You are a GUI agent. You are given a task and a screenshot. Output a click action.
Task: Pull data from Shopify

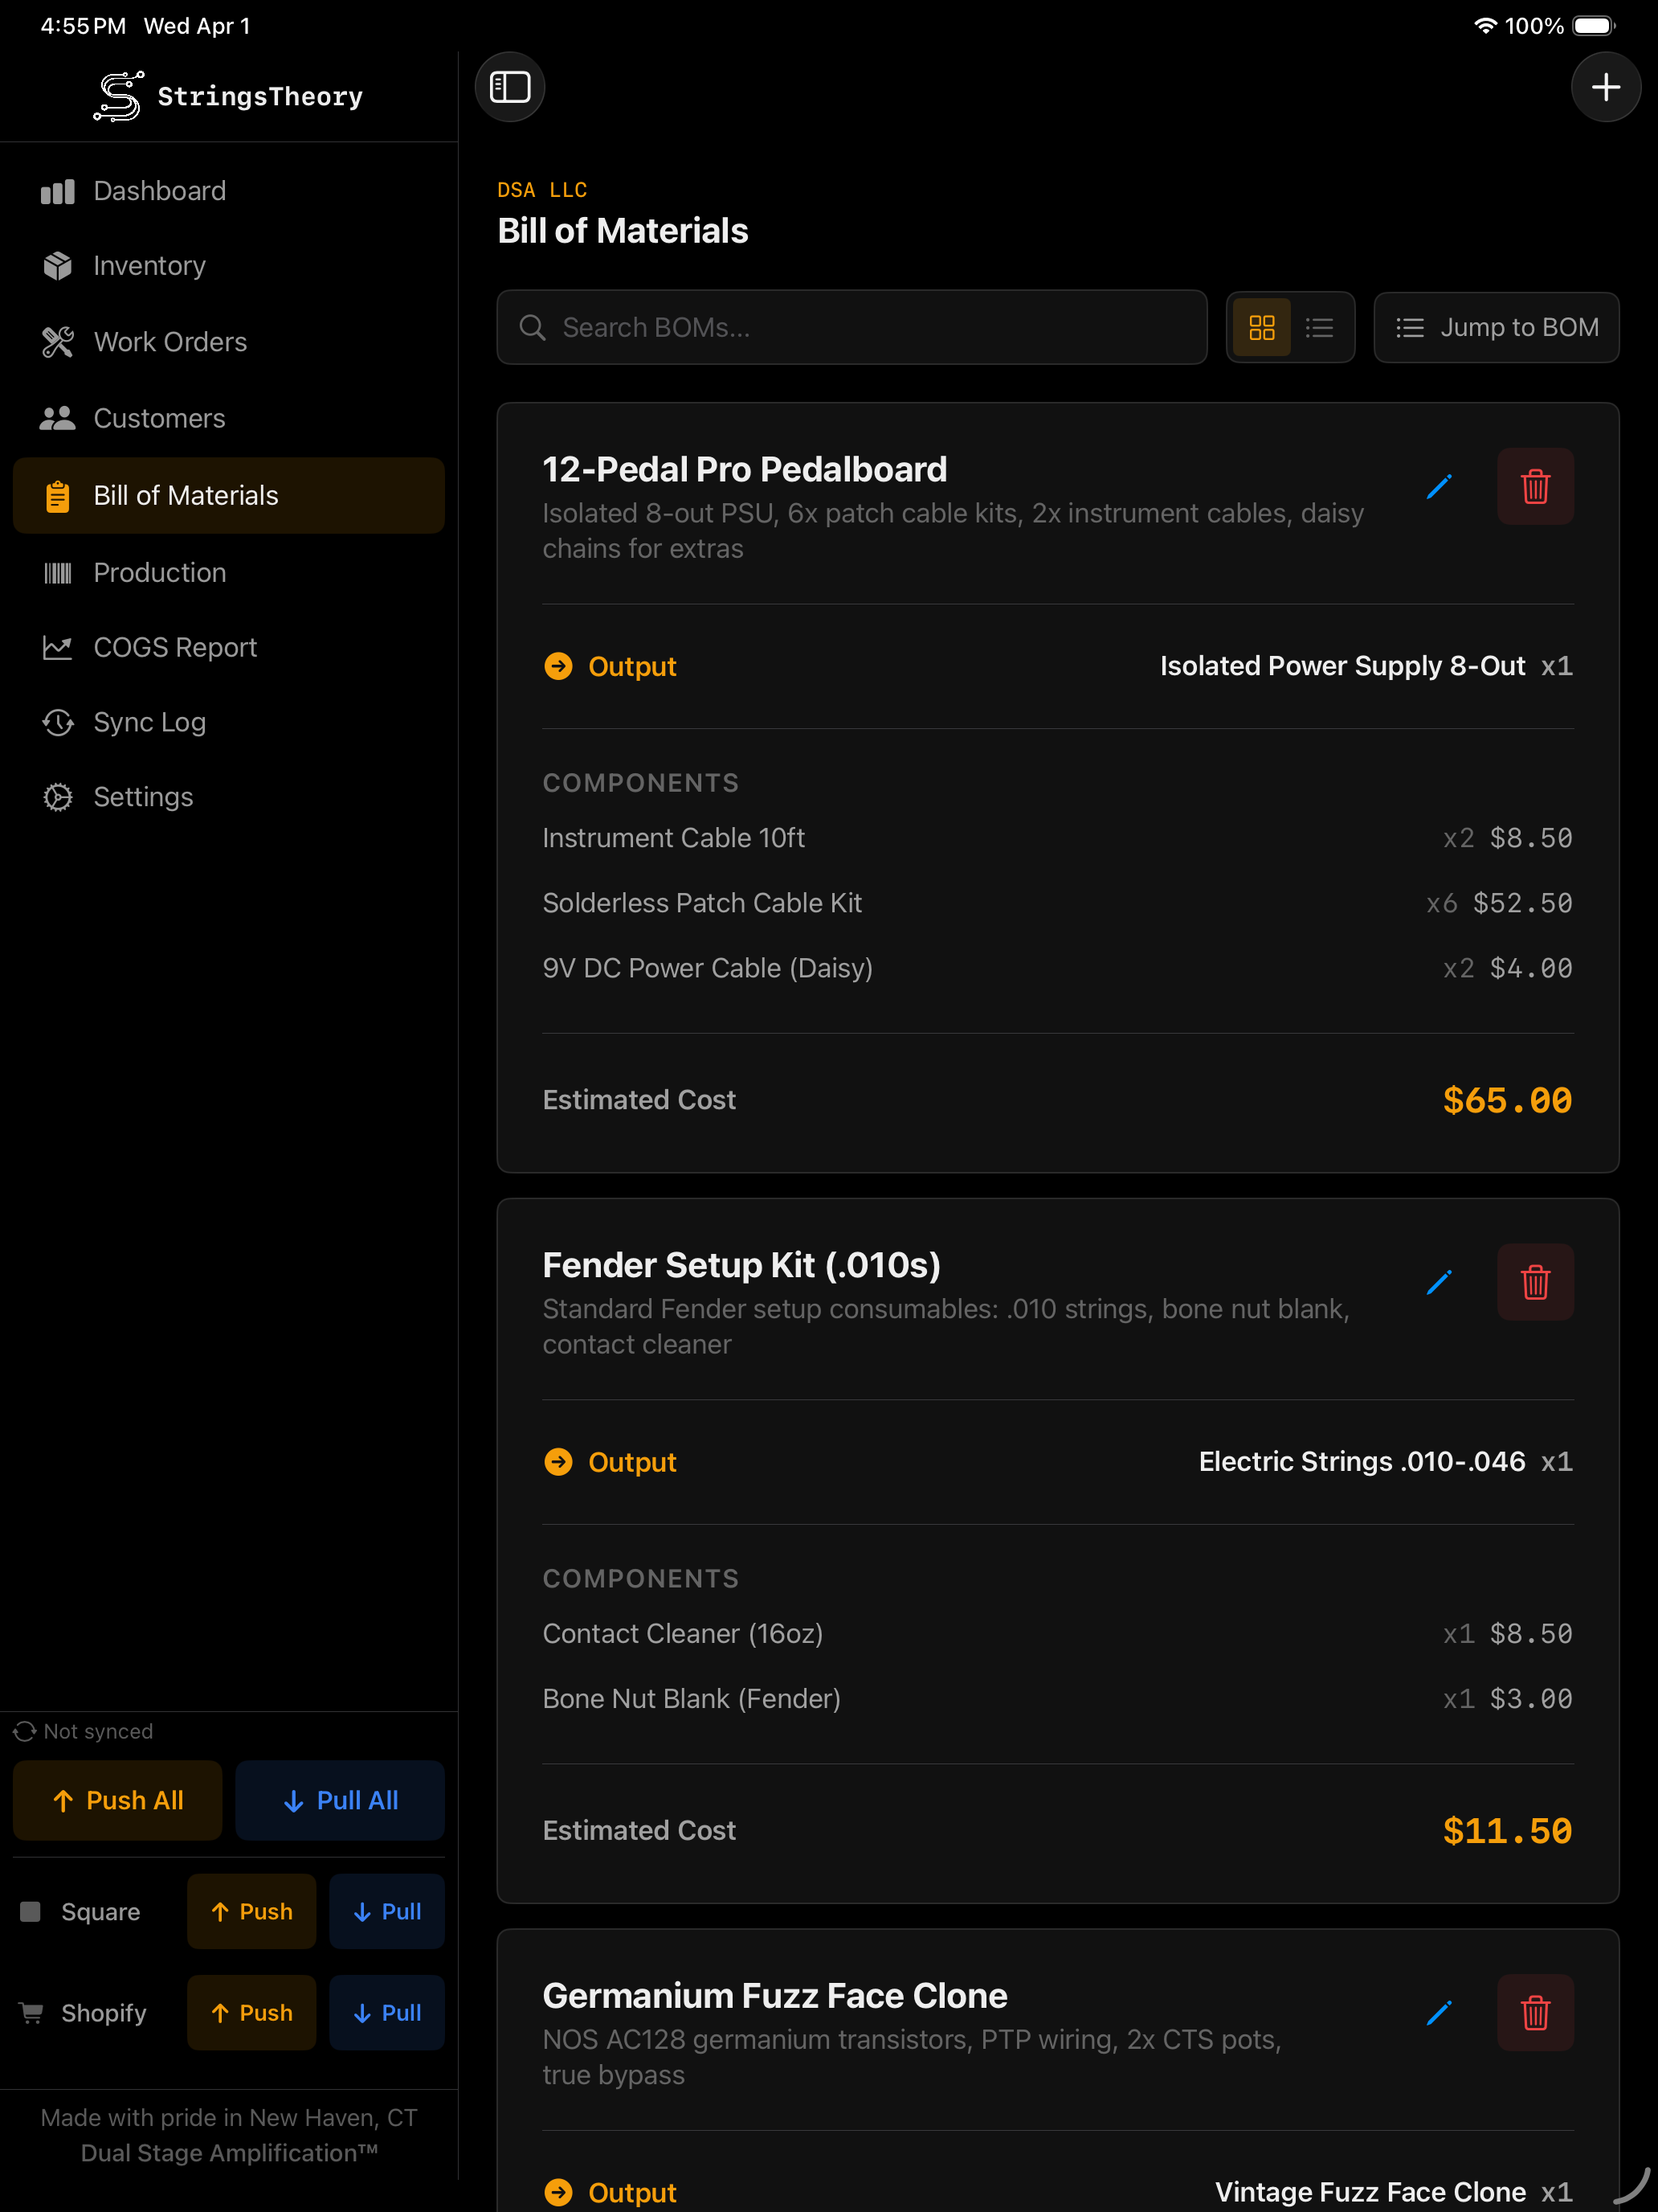point(386,2012)
